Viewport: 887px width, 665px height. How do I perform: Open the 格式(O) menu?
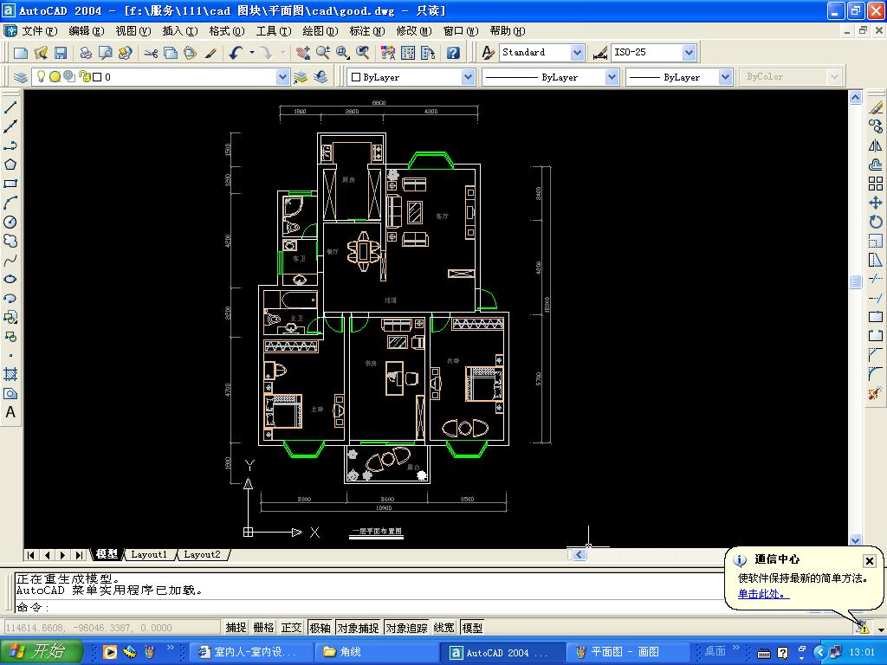point(227,31)
